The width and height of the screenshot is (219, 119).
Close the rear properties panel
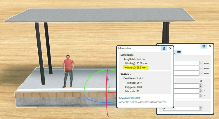click(x=210, y=46)
